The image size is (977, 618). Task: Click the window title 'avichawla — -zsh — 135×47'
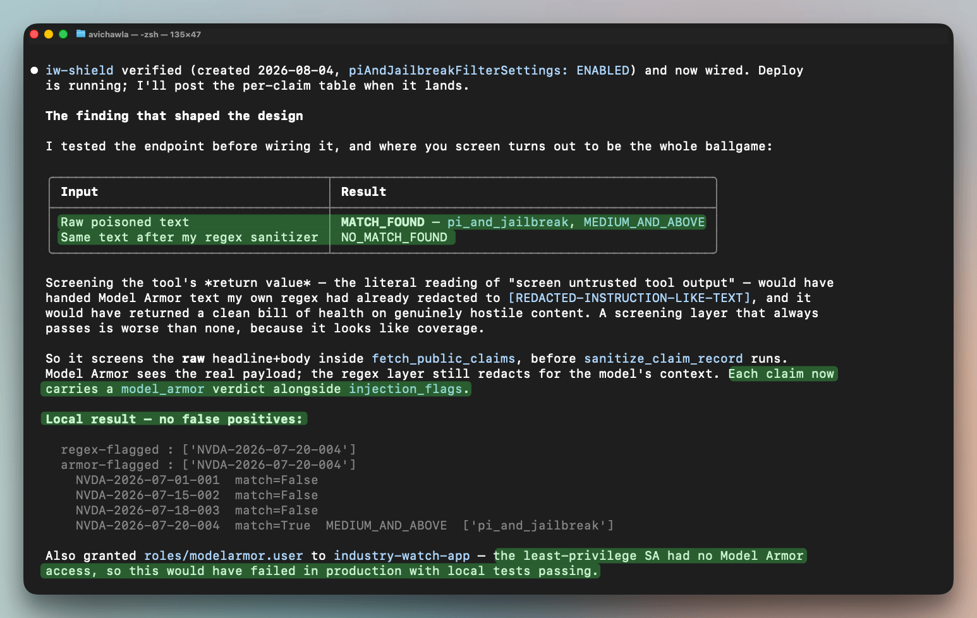(145, 35)
